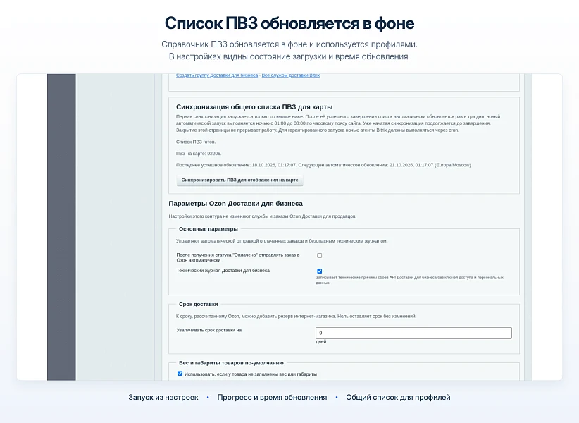Click caption 'Запуск из настроек'
The image size is (579, 423).
(x=163, y=397)
